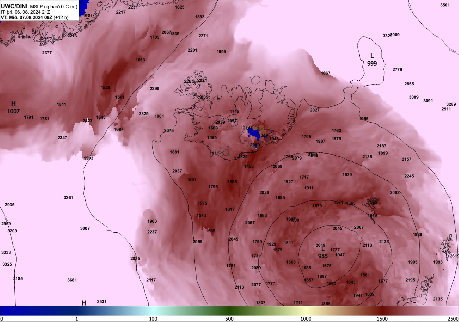
Task: Click the height value 2855
Action: (409, 84)
